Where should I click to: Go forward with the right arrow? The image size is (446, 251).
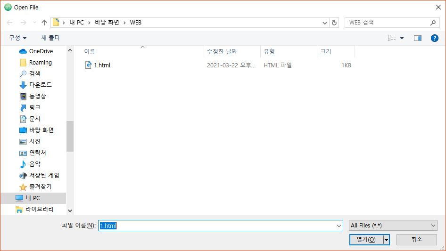click(x=23, y=23)
